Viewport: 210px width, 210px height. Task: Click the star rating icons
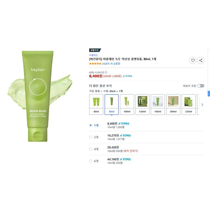click(x=95, y=64)
